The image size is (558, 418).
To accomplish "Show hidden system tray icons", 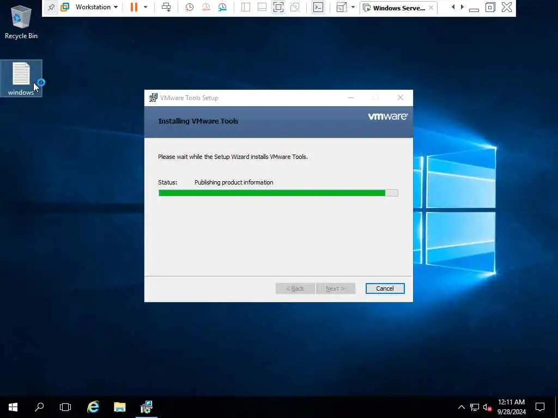I will (461, 407).
